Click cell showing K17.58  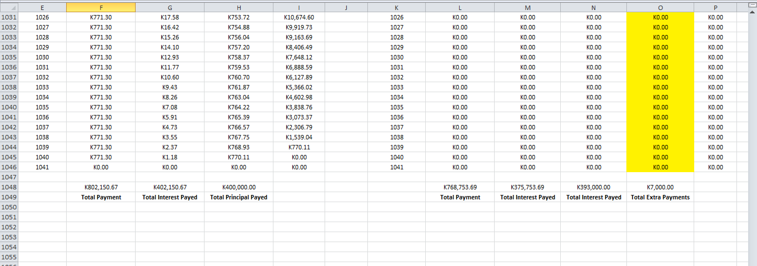(170, 17)
